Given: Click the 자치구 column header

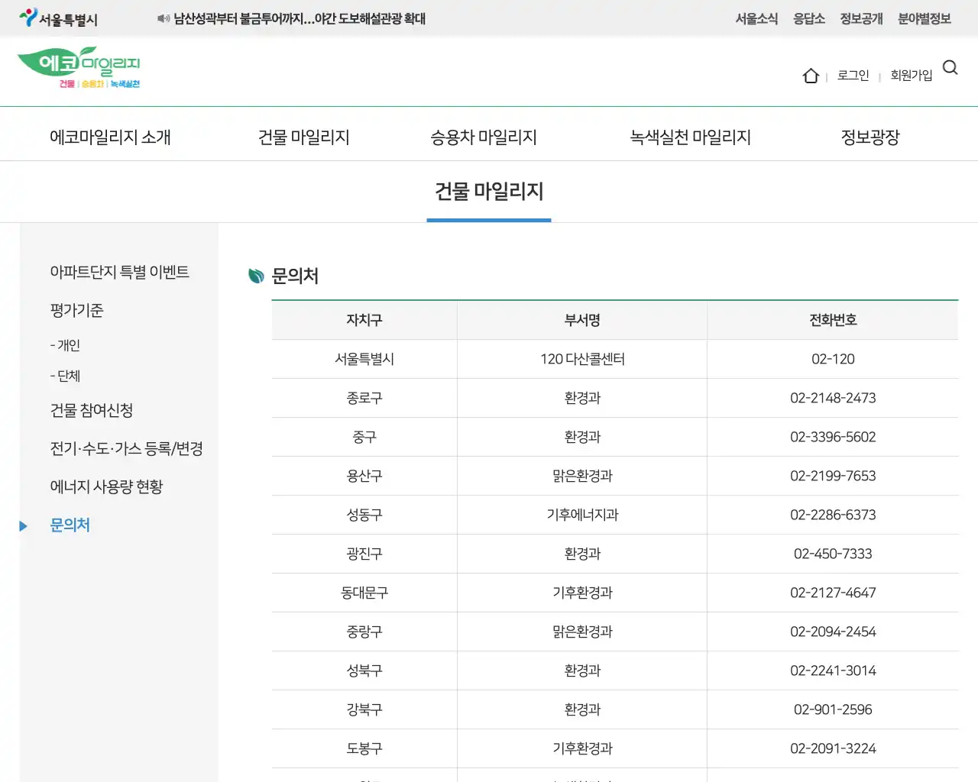Looking at the screenshot, I should click(364, 320).
